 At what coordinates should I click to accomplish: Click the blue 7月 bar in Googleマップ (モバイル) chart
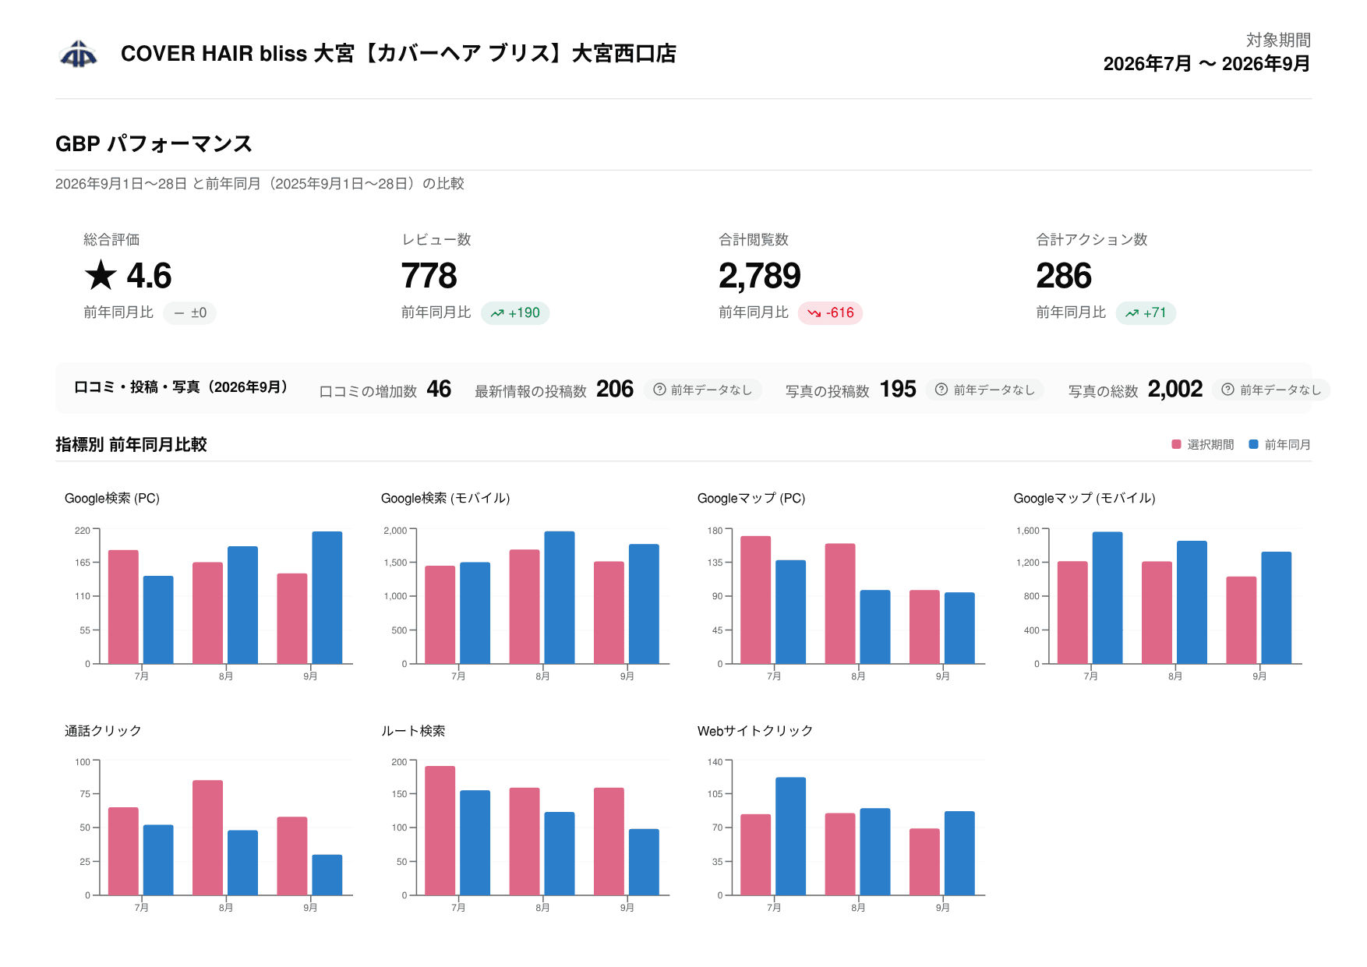point(1107,598)
